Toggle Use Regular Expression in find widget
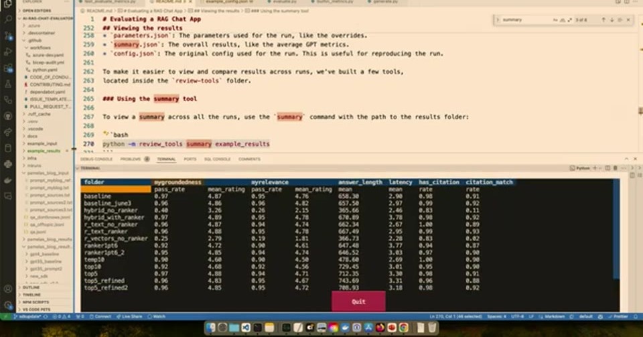 (x=569, y=19)
